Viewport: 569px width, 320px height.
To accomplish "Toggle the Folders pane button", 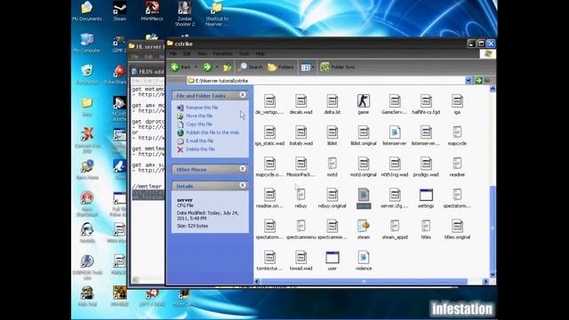I will click(x=281, y=68).
